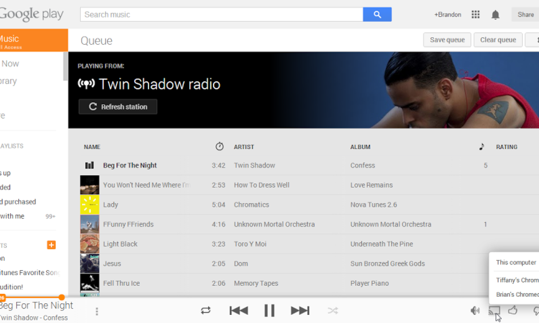Give thumbs down to current song
Screen dimensions: 539x323
536,310
